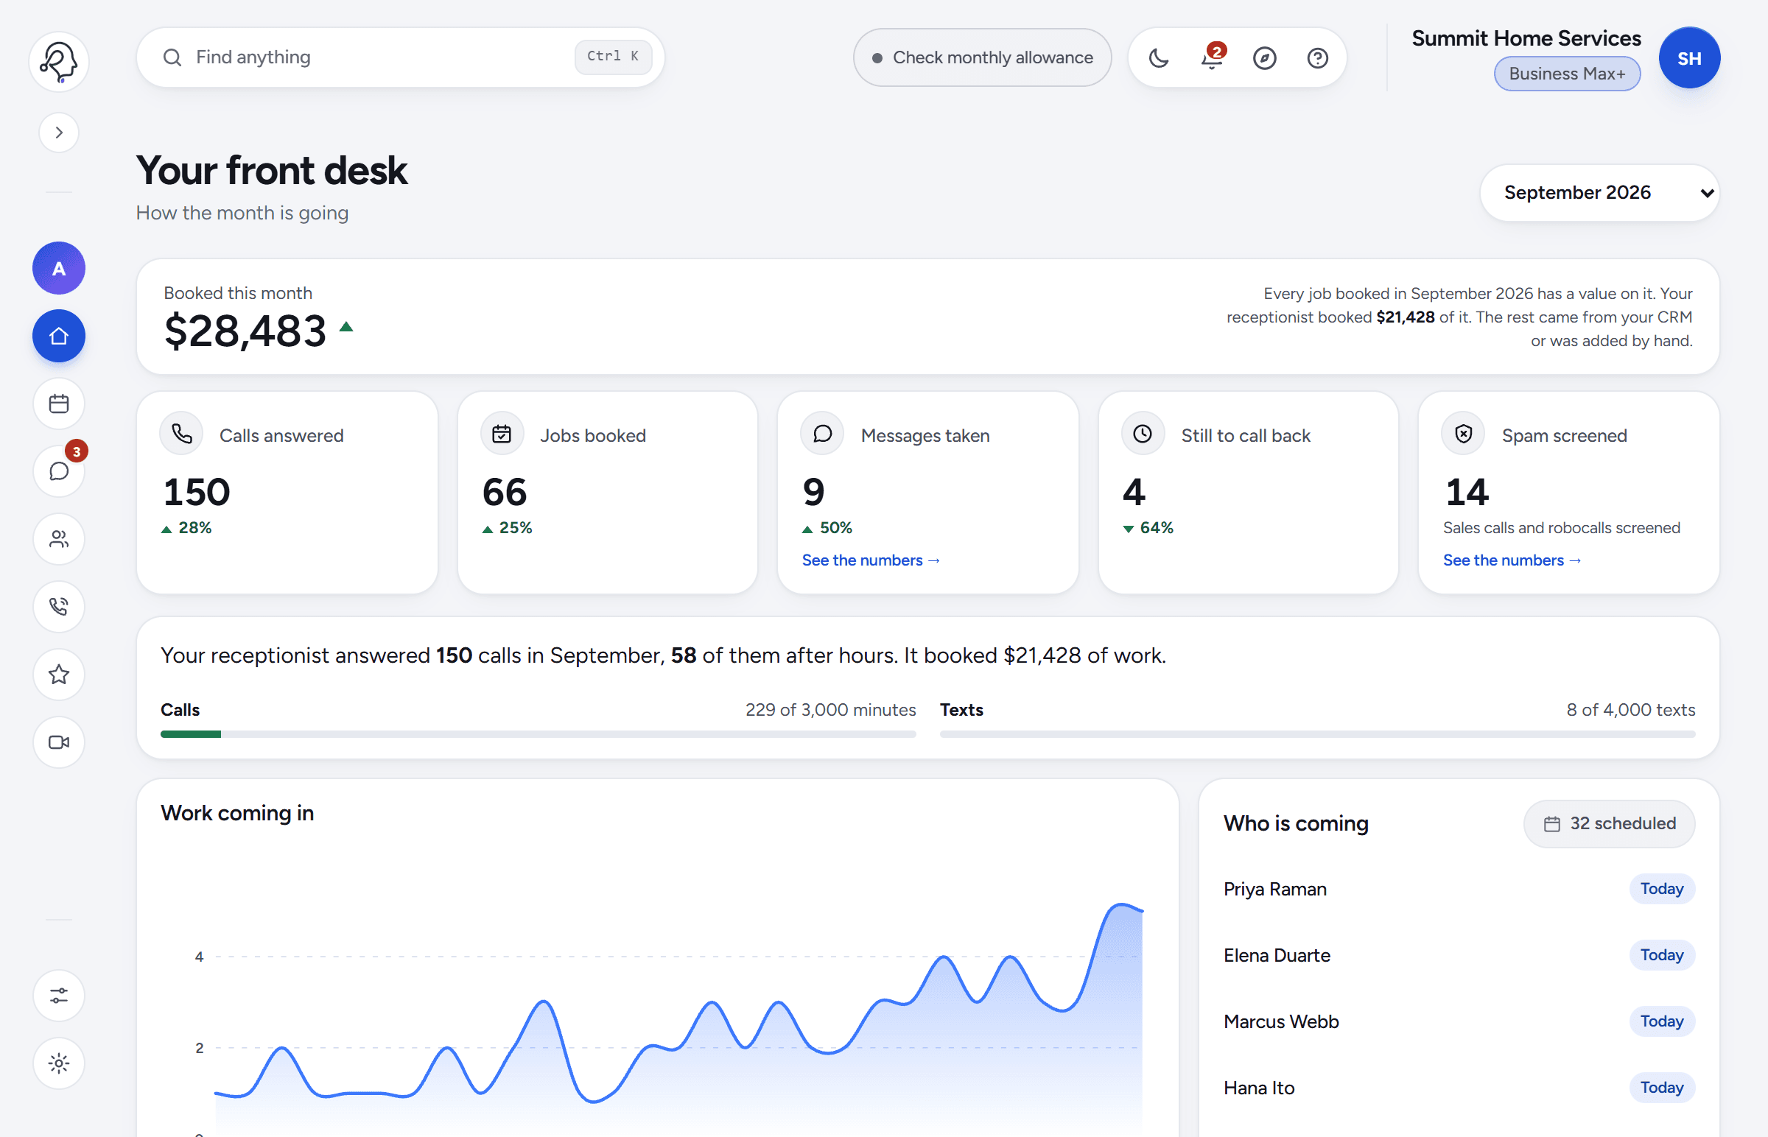The width and height of the screenshot is (1768, 1137).
Task: Click the Texts usage progress bar
Action: [1317, 734]
